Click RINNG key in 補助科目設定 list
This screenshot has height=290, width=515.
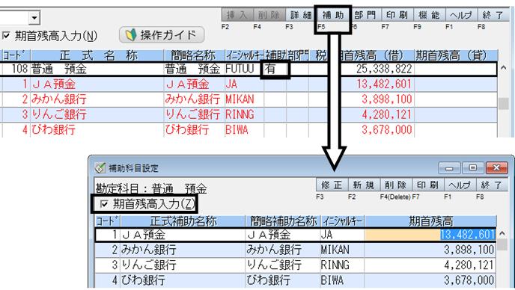(x=335, y=265)
